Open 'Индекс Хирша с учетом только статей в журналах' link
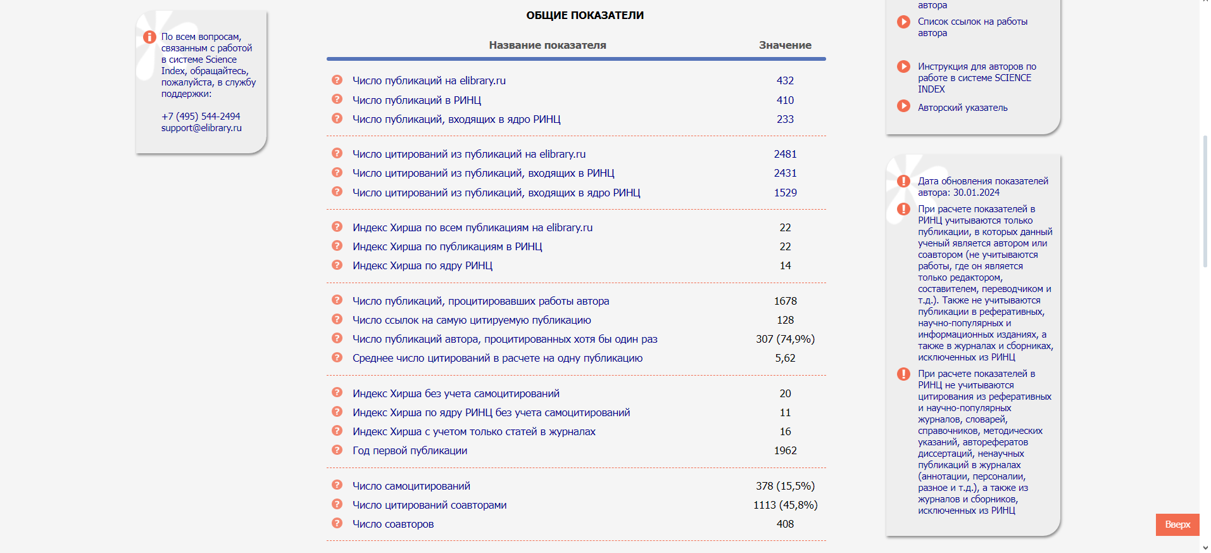1211x553 pixels. pyautogui.click(x=474, y=431)
